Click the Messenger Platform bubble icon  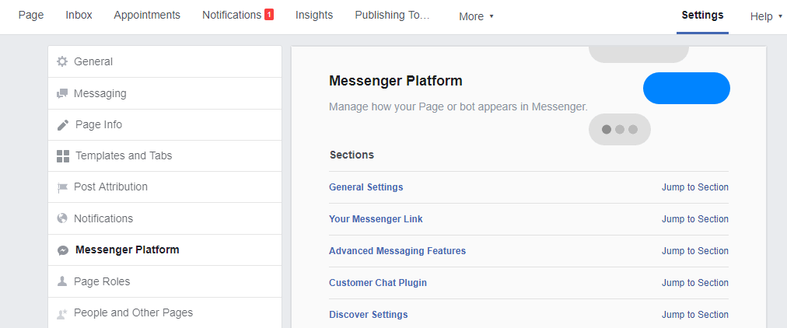click(63, 250)
